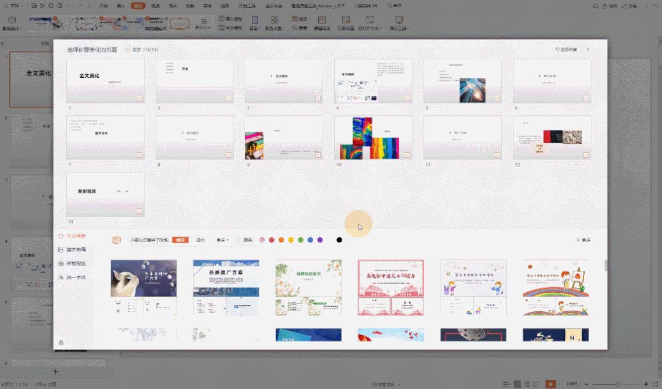The height and width of the screenshot is (389, 662).
Task: Click the undo arrow in quick access toolbar
Action: (x=69, y=6)
